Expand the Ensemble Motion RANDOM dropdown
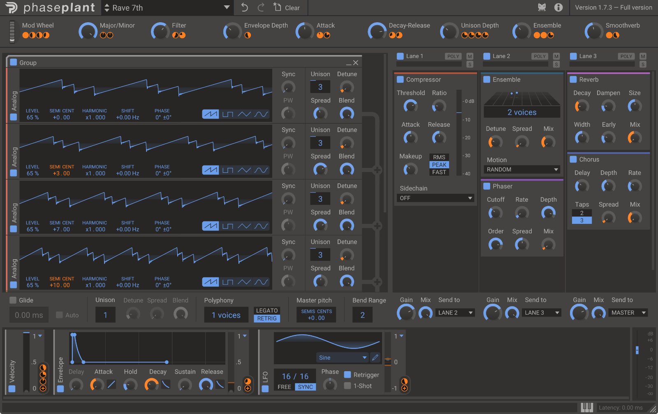This screenshot has height=414, width=658. 522,170
